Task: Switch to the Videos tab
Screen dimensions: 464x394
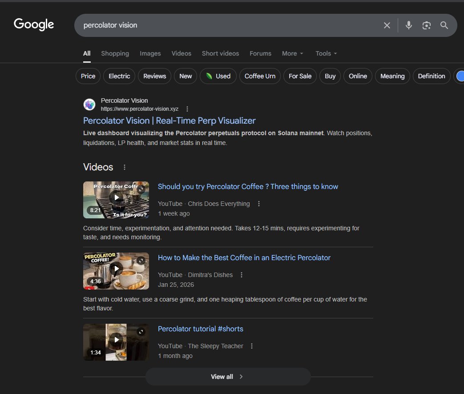Action: [182, 53]
